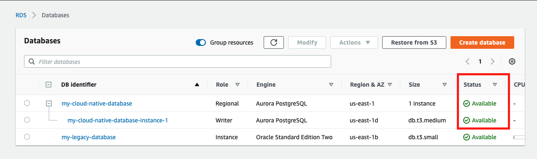The width and height of the screenshot is (537, 159).
Task: Click the CPU usage bar for my-legacy-database
Action: (x=519, y=137)
